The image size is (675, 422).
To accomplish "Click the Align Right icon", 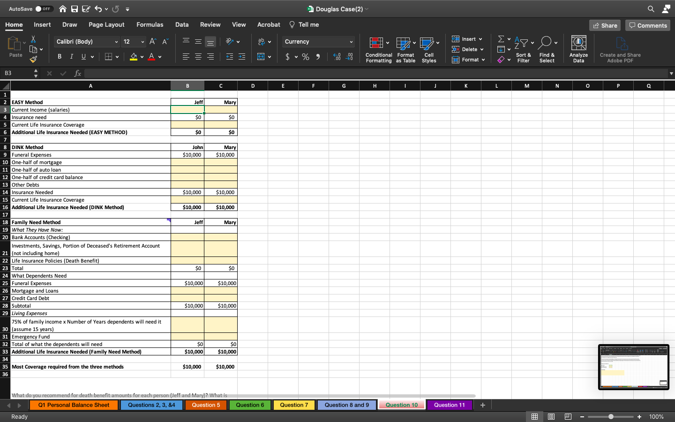I will (210, 57).
